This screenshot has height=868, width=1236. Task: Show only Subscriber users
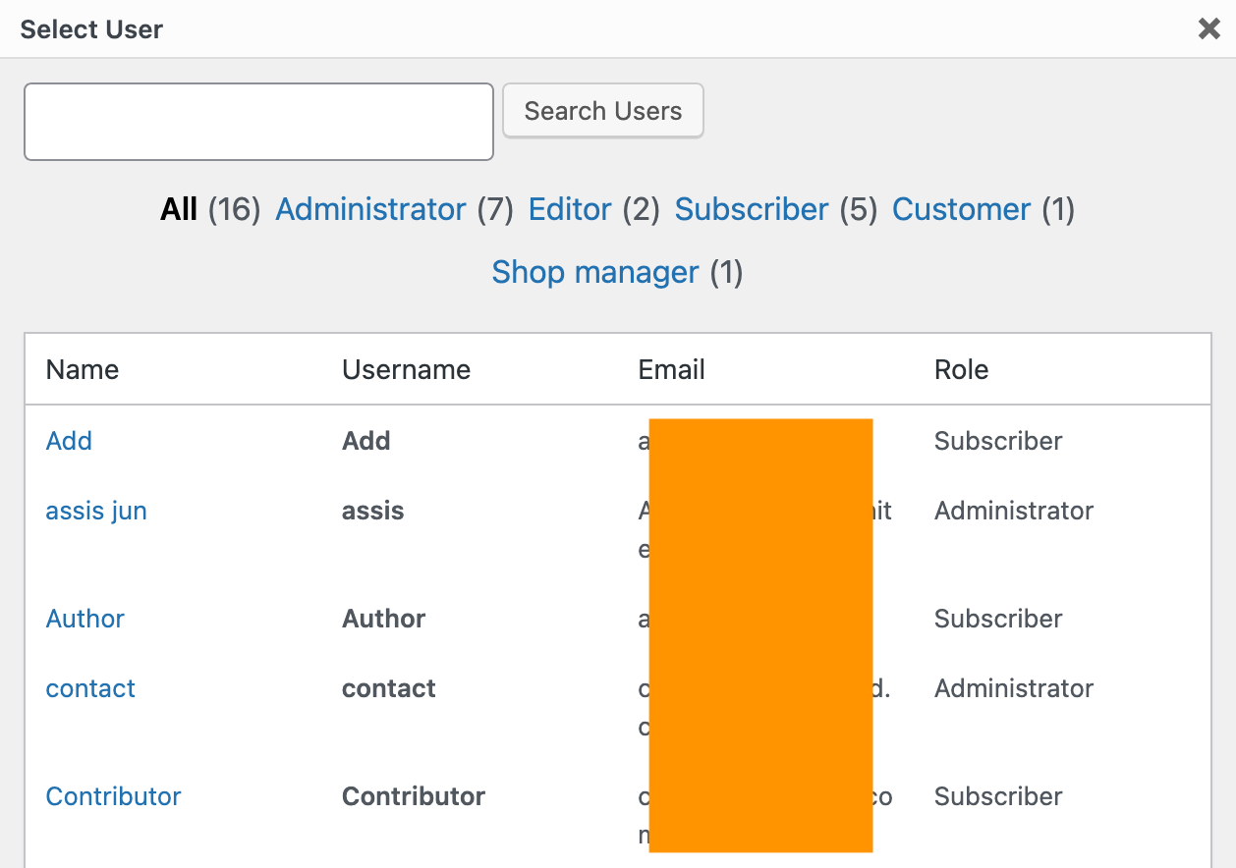point(752,209)
